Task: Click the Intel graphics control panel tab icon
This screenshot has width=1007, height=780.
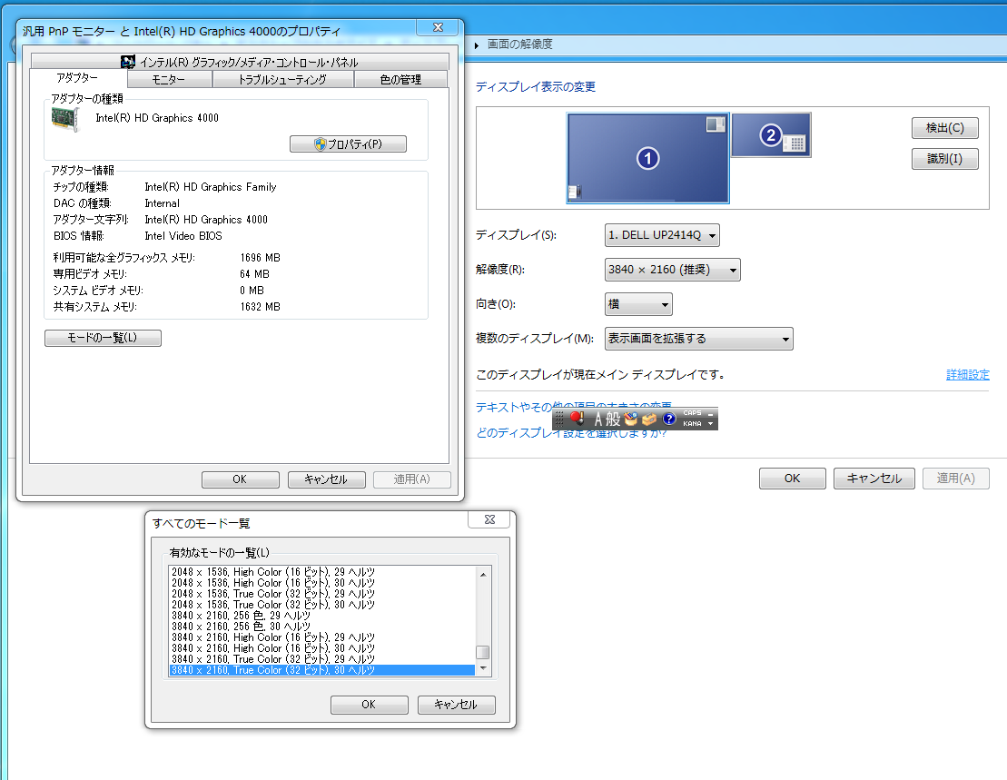Action: point(128,63)
